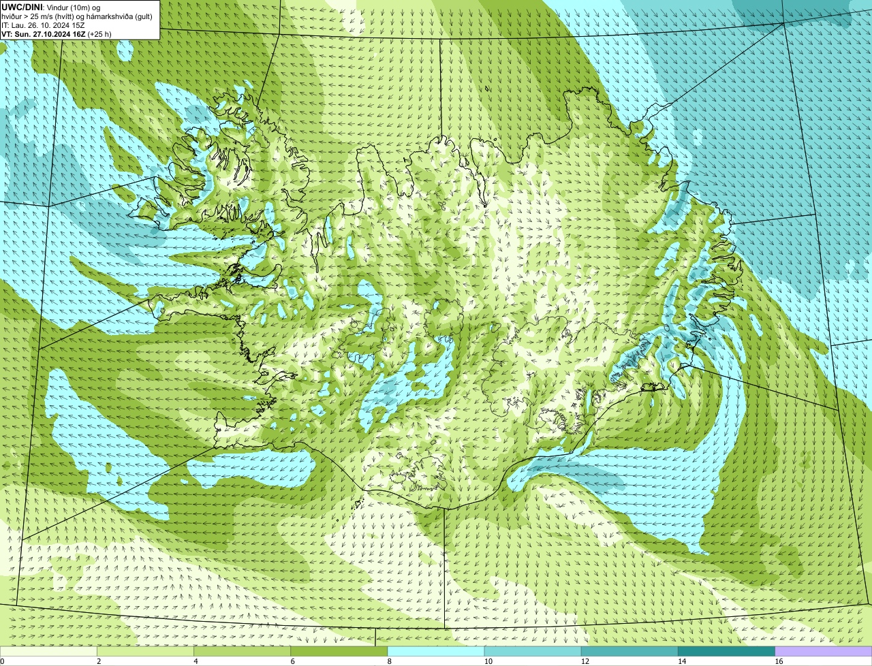
Task: Click the "8" label on the wind scale
Action: [x=390, y=661]
